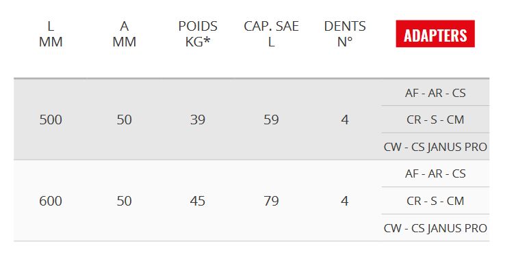Viewport: 529px width, 278px height.
Task: Click AF - AR - CS in the 600 row
Action: tap(435, 173)
